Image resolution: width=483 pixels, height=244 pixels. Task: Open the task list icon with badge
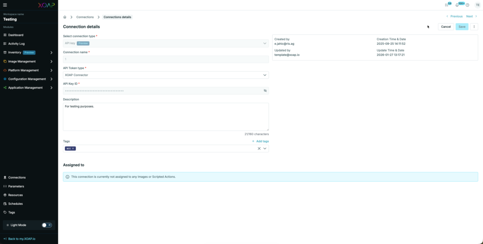[x=447, y=5]
